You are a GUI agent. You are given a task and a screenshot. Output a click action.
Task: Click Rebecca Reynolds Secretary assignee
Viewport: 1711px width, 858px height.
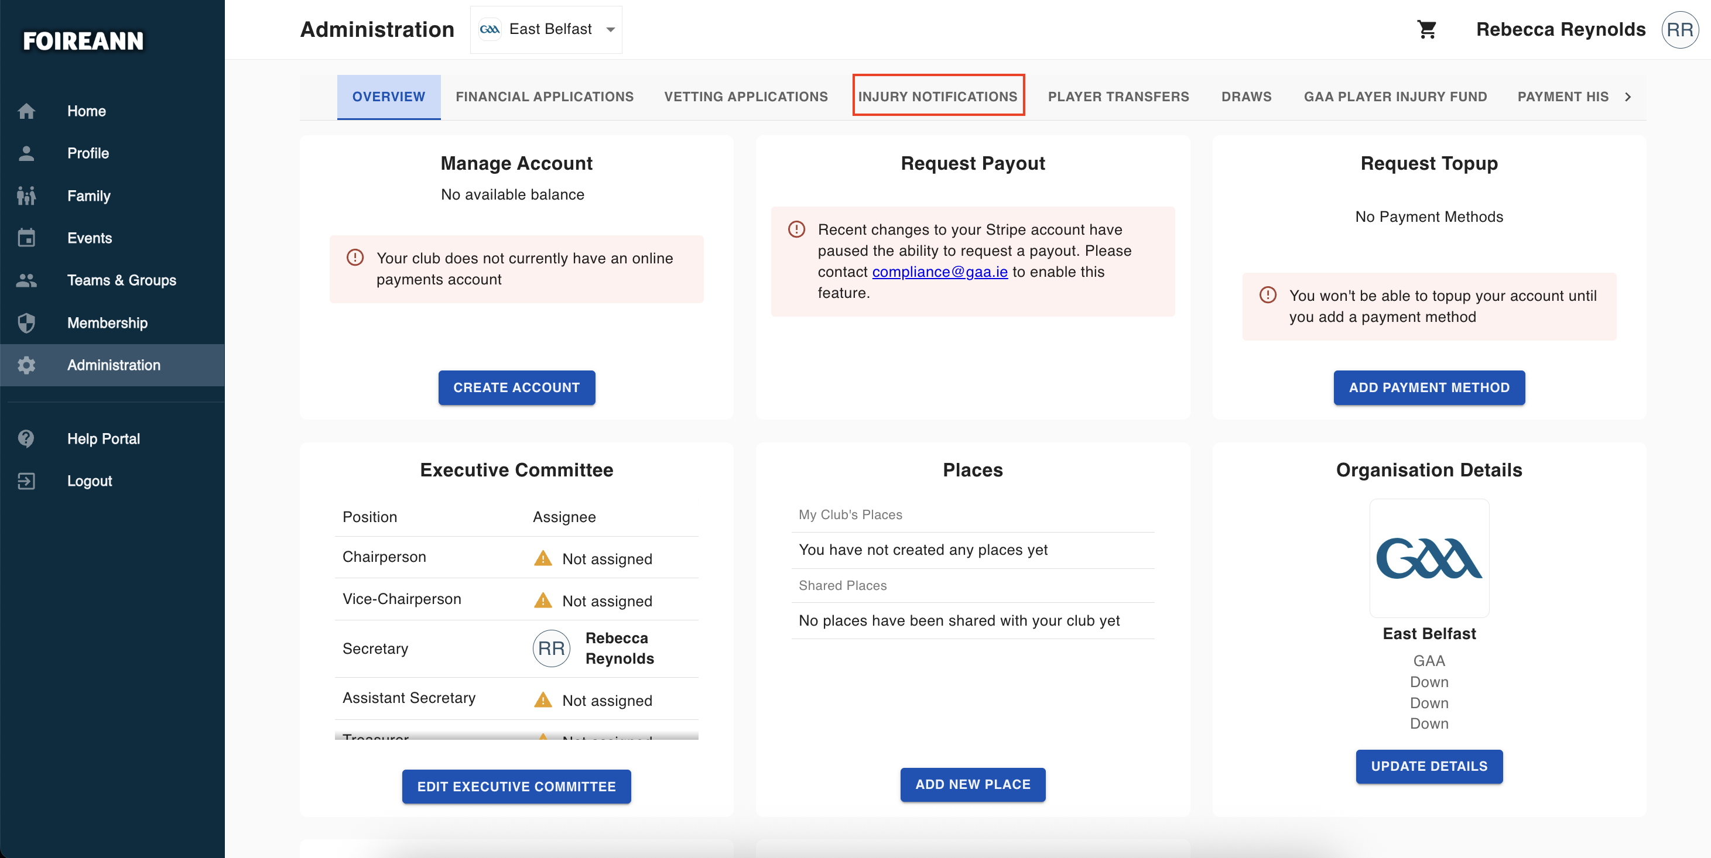[620, 648]
